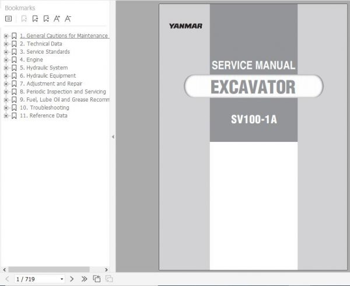
Task: Open bookmark 10. Troubleshooting
Action: (44, 107)
